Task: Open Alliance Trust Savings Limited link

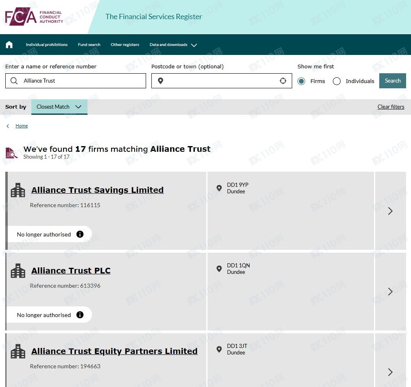Action: (x=97, y=190)
